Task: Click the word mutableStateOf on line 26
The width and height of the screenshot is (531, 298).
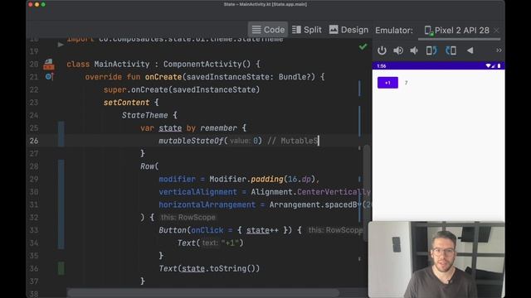Action: (x=192, y=141)
